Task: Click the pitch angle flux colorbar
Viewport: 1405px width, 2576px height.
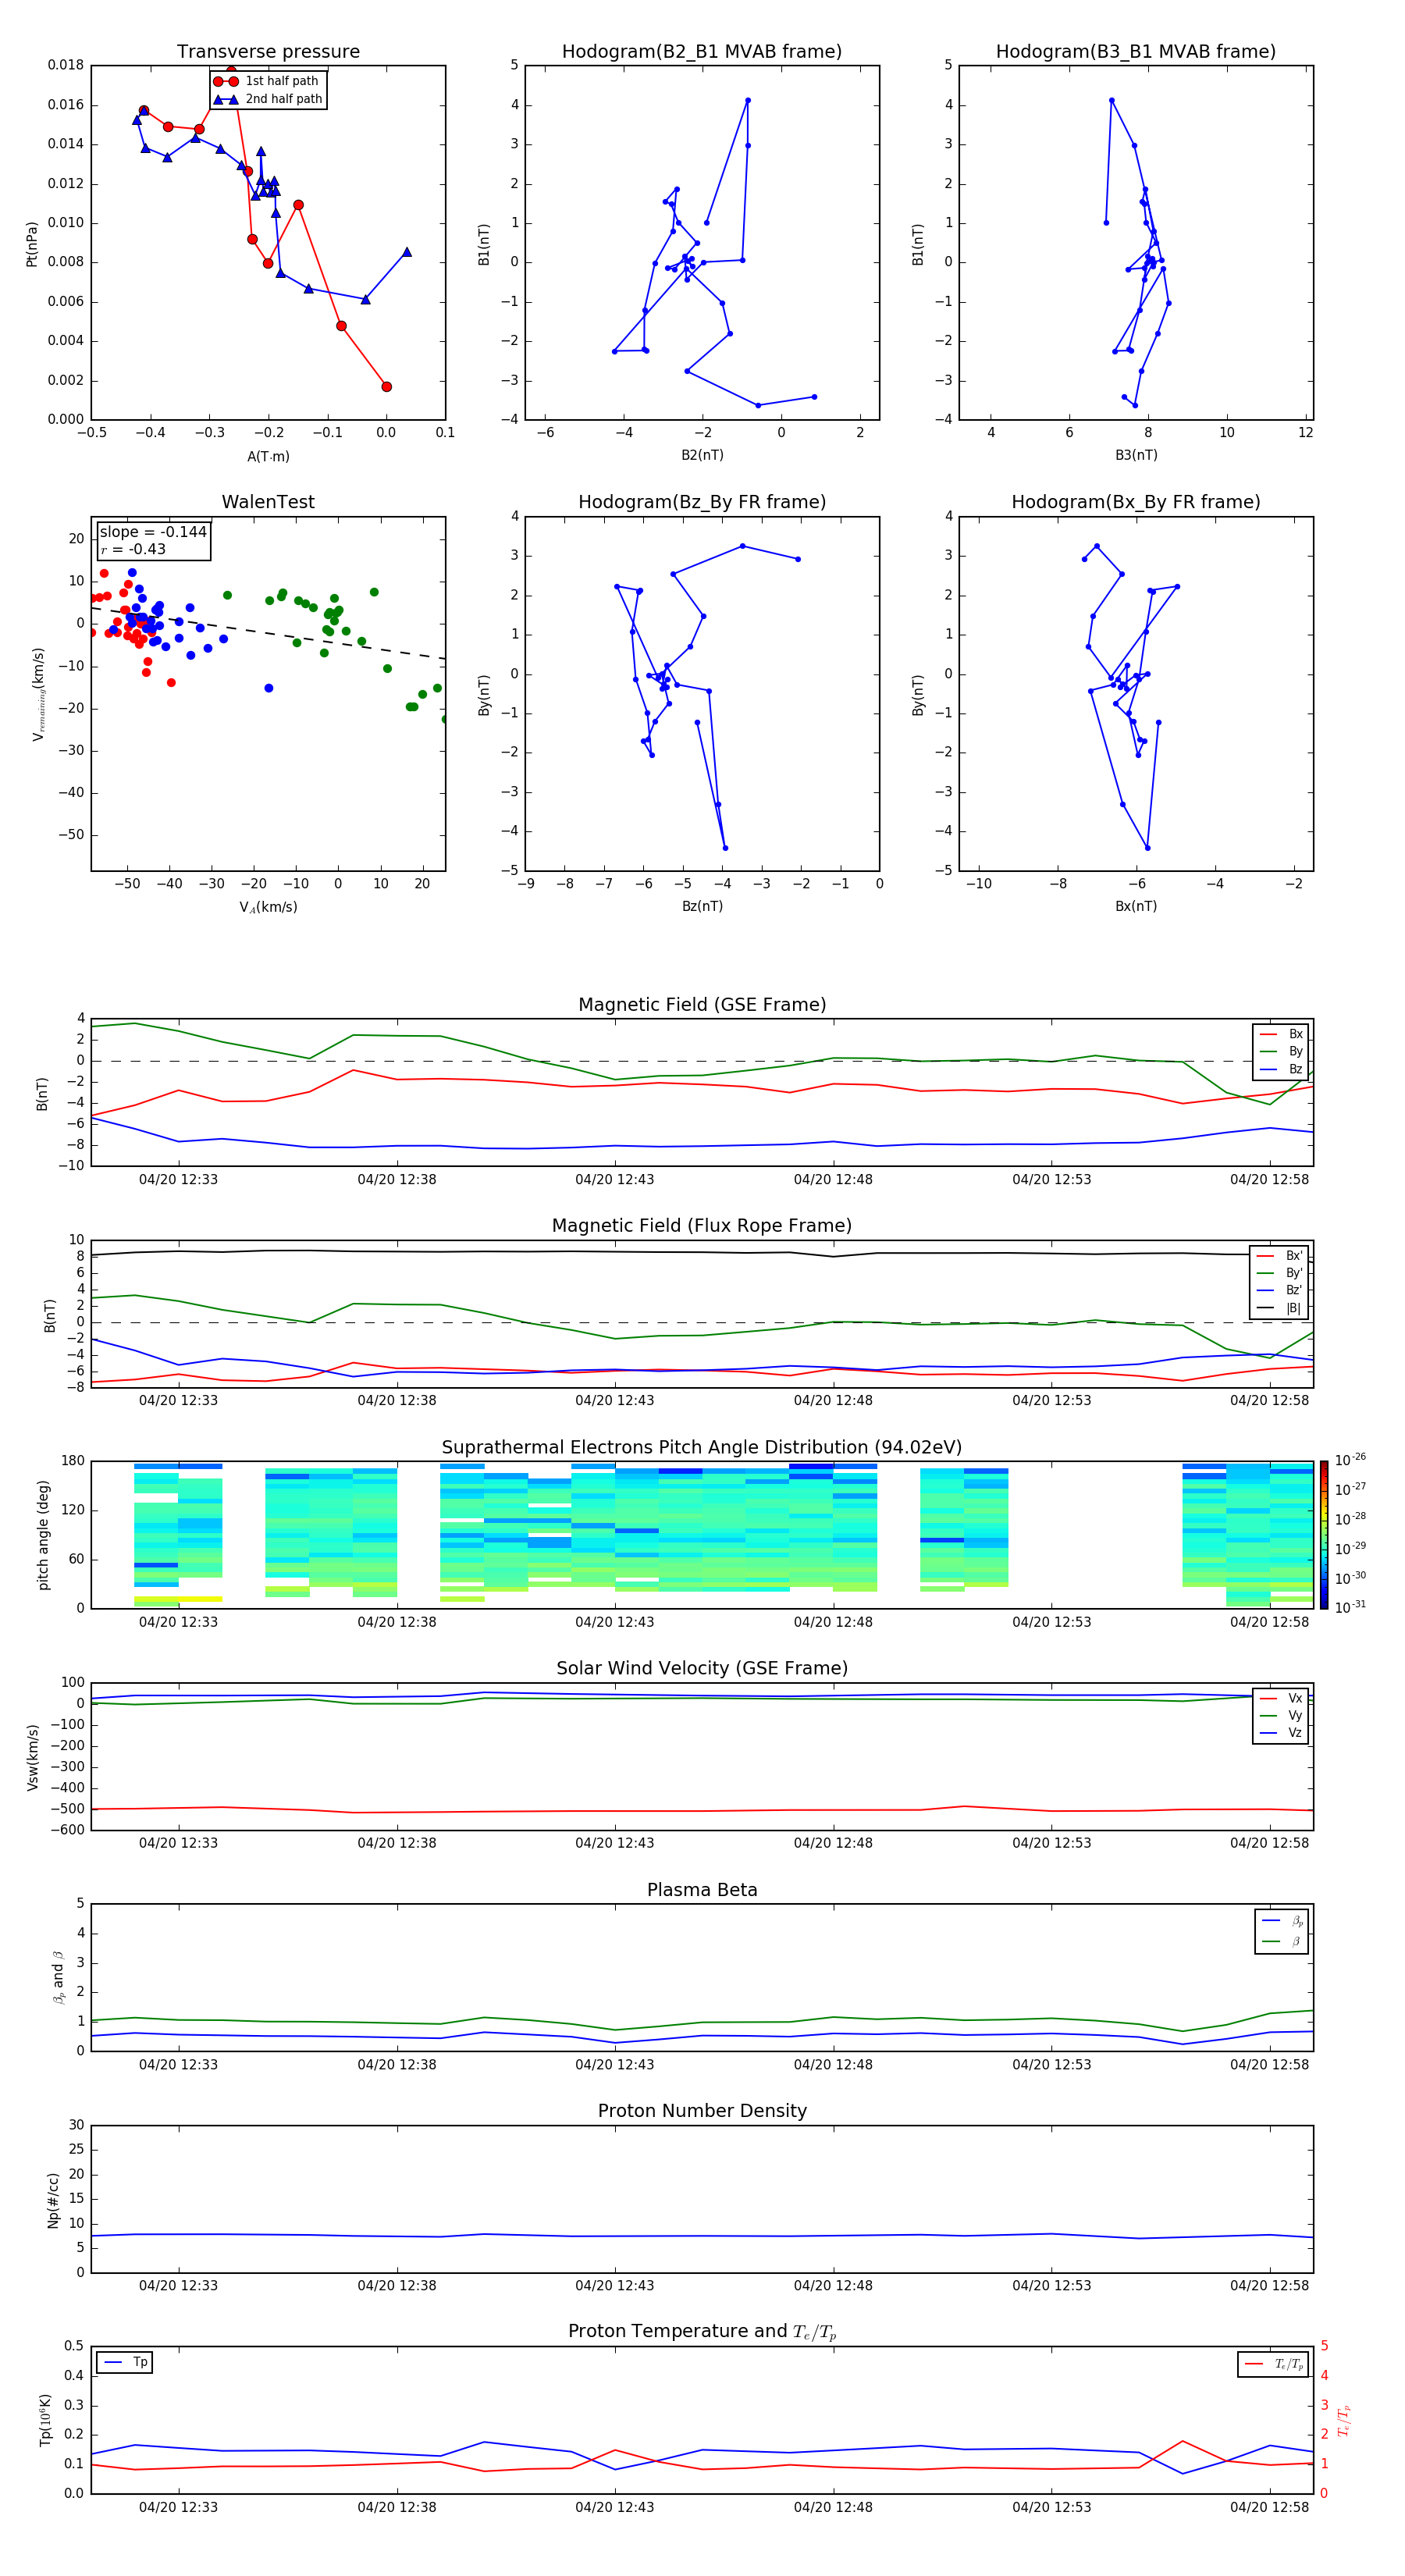Action: point(1324,1535)
